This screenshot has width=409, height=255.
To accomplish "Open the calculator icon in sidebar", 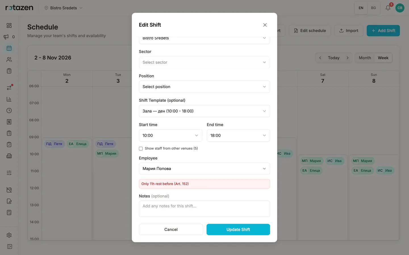I will click(9, 212).
